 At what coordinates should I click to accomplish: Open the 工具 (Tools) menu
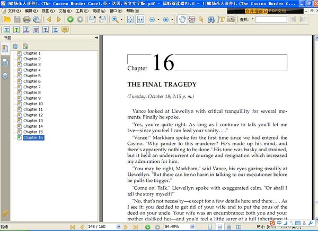[82, 11]
